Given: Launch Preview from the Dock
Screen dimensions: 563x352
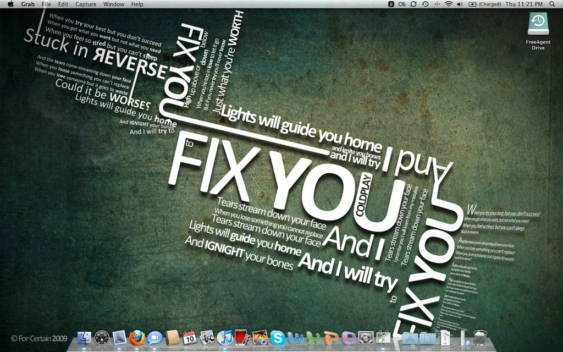Looking at the screenshot, I should point(207,338).
